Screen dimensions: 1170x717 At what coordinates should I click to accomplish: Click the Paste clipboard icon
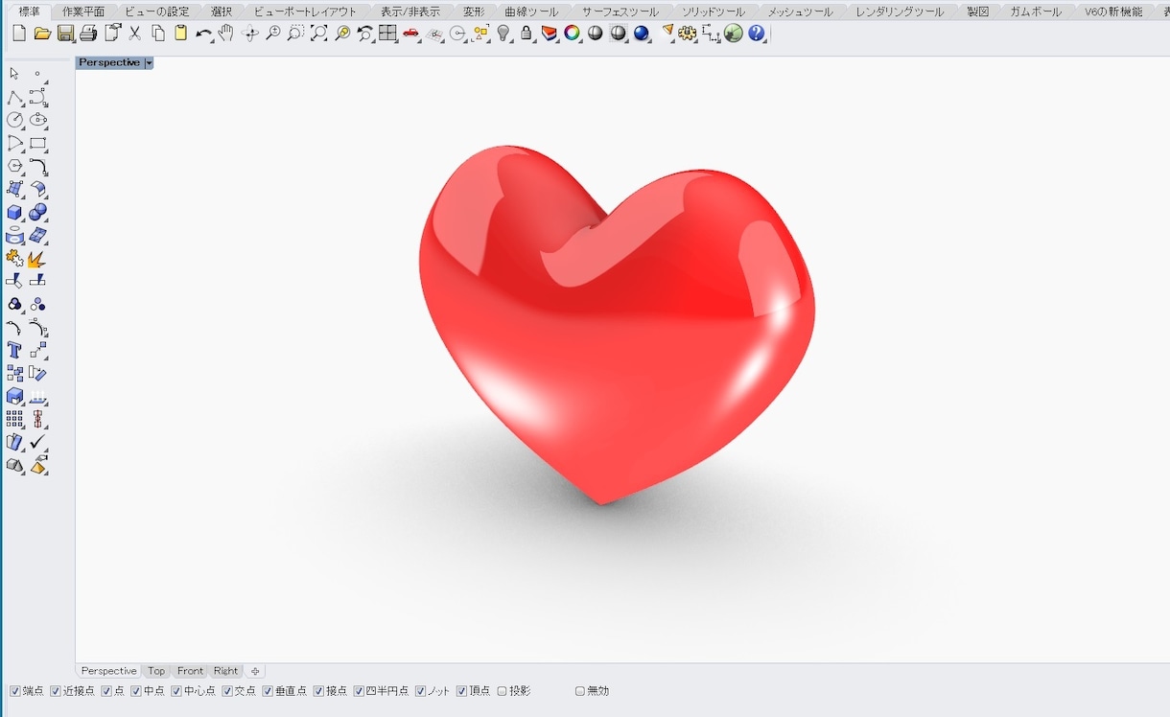180,34
